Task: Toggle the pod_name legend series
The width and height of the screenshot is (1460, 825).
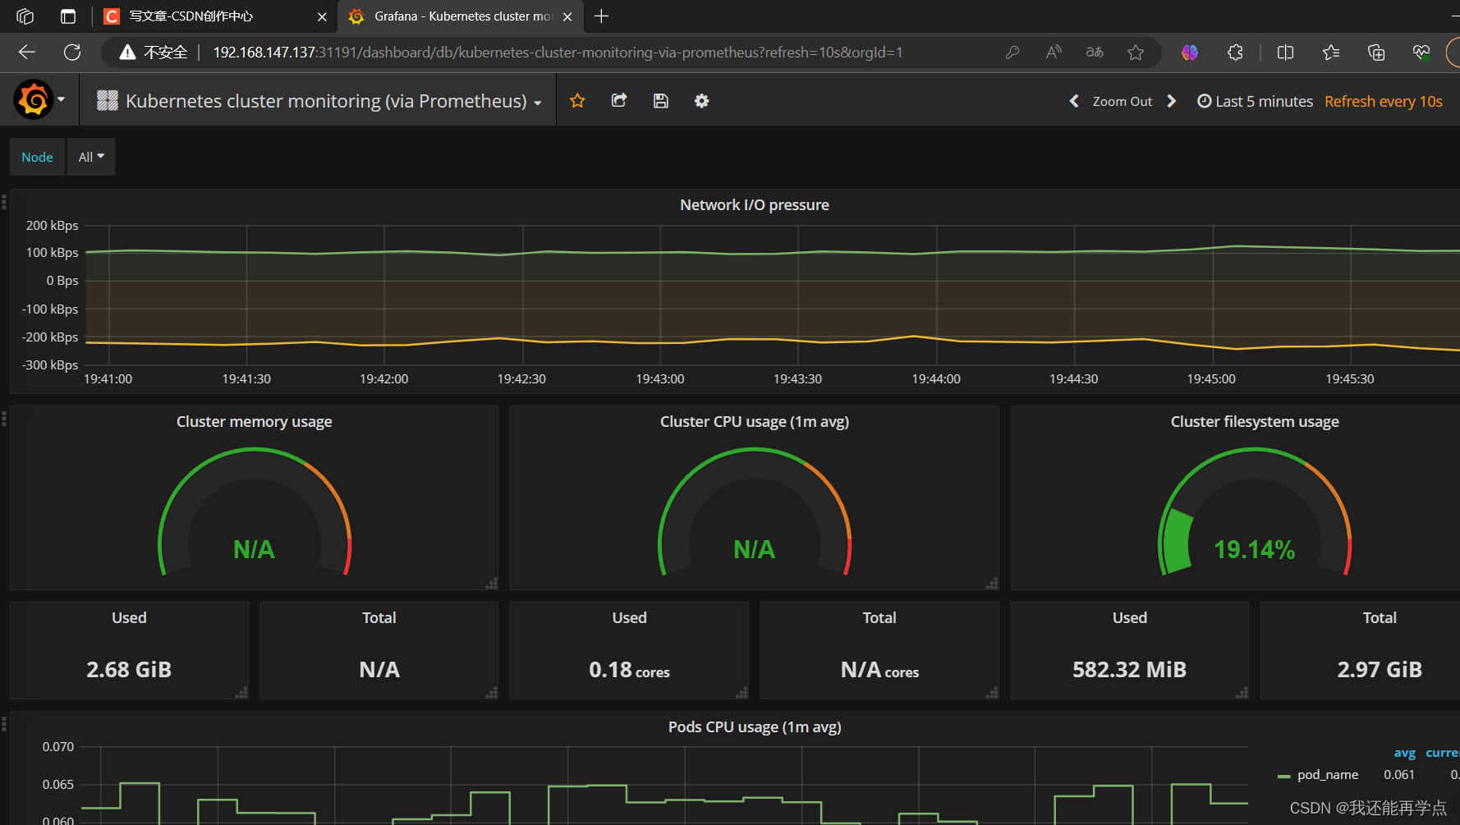Action: (1328, 775)
